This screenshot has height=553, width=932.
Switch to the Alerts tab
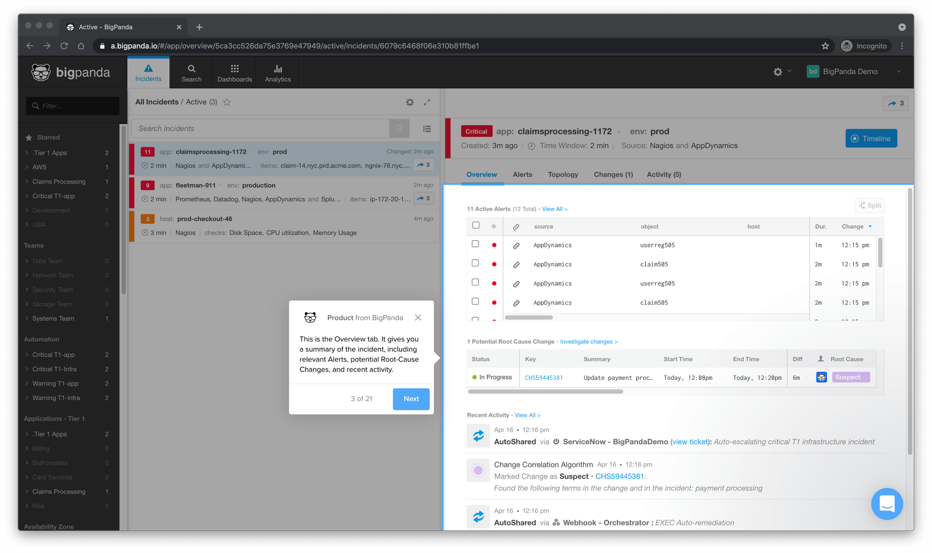pyautogui.click(x=522, y=175)
